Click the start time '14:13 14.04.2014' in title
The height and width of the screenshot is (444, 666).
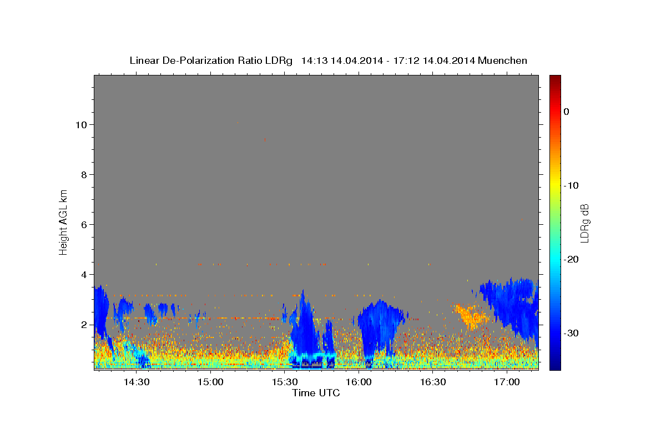[342, 60]
